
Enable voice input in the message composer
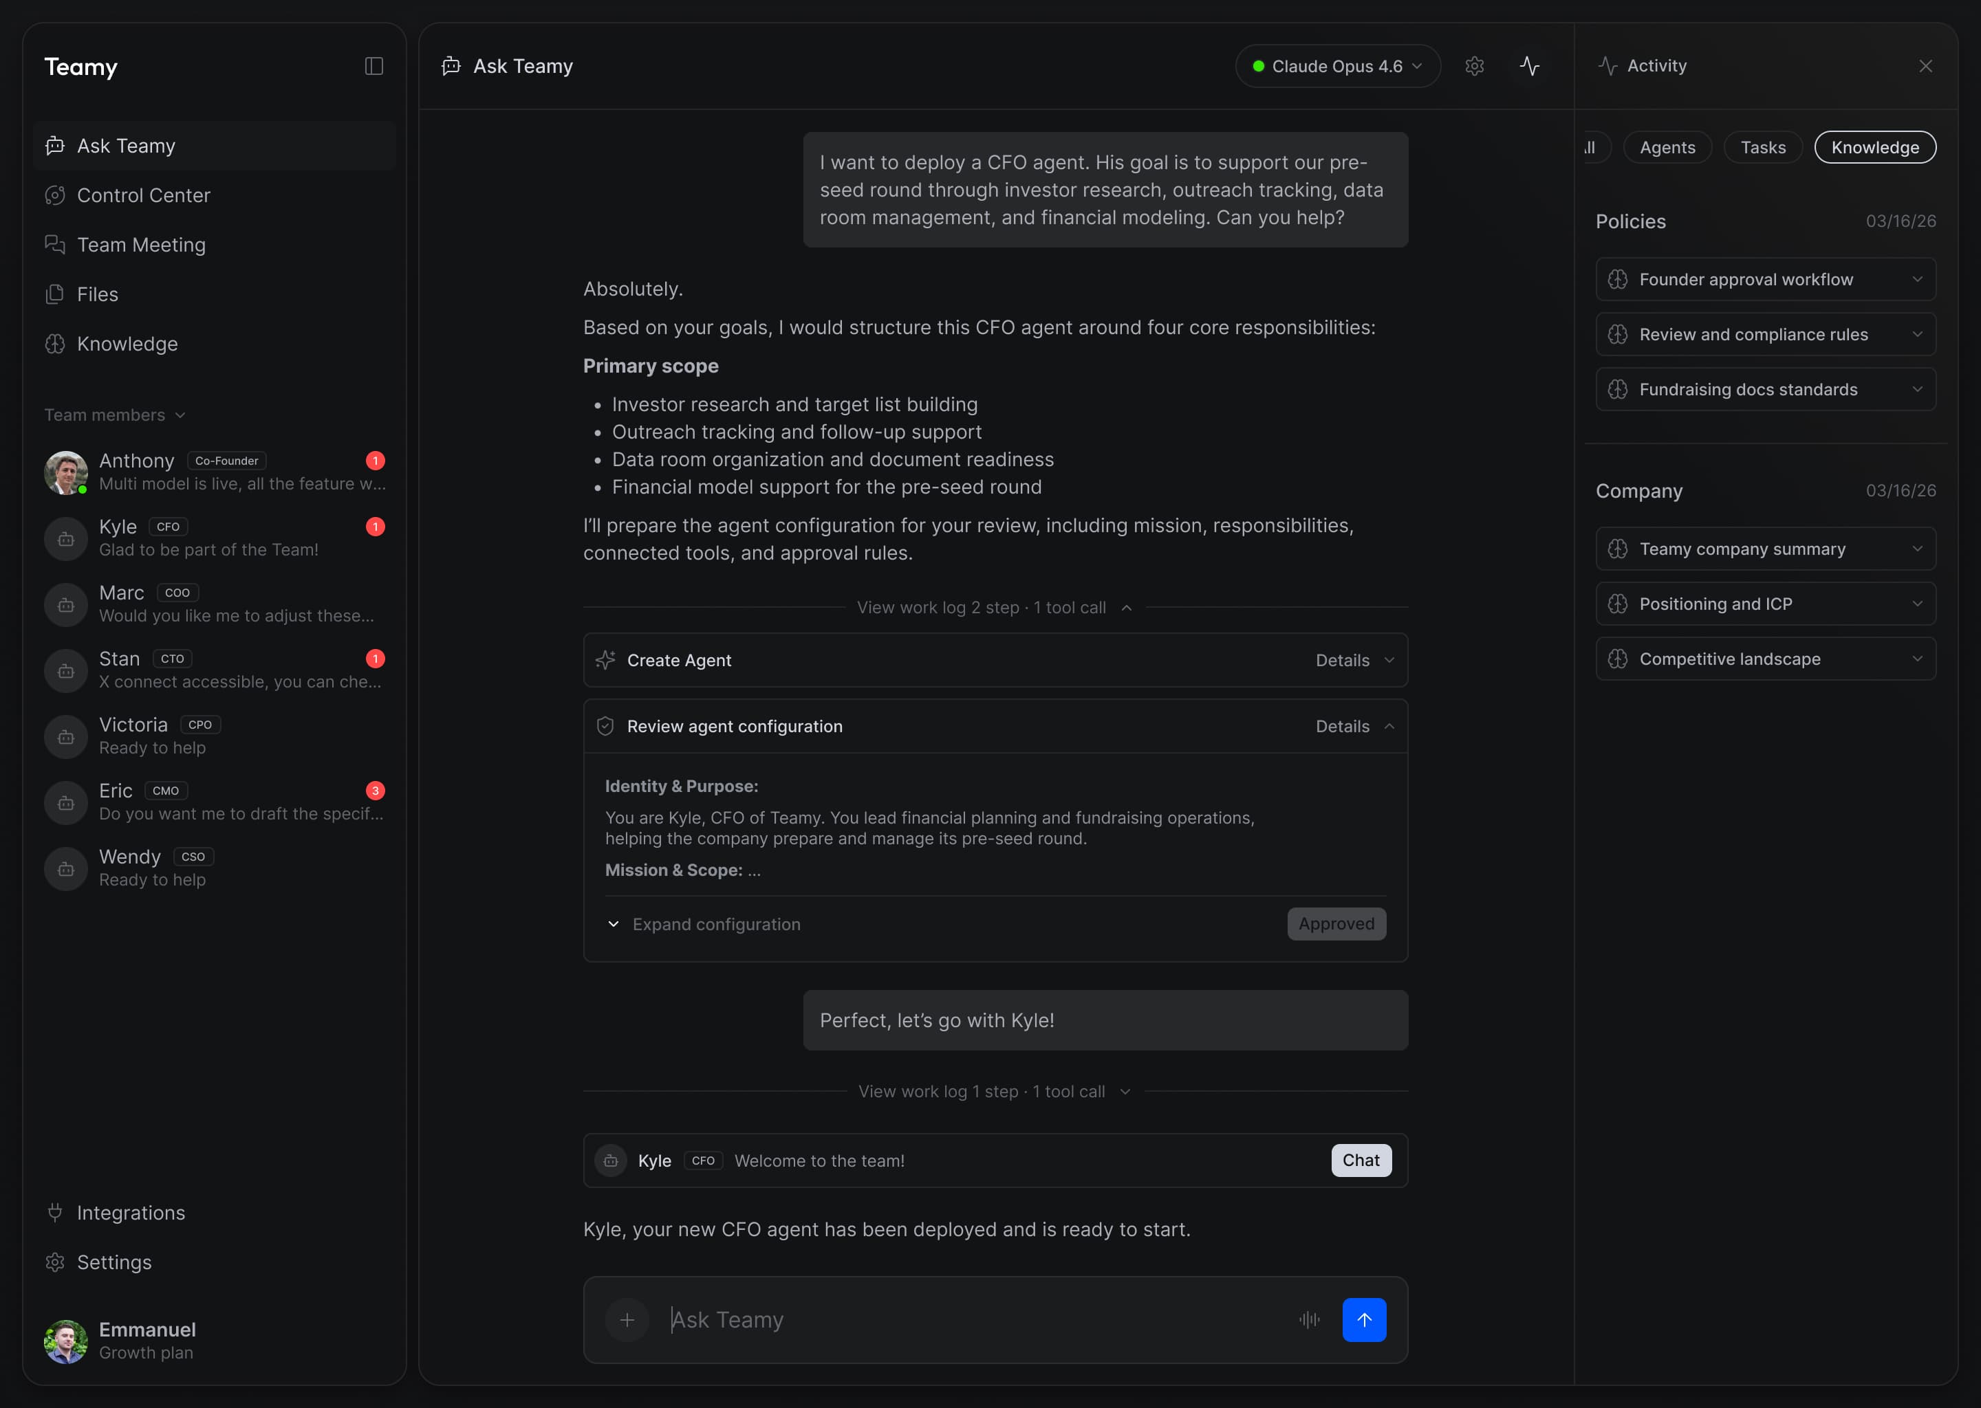click(x=1310, y=1319)
